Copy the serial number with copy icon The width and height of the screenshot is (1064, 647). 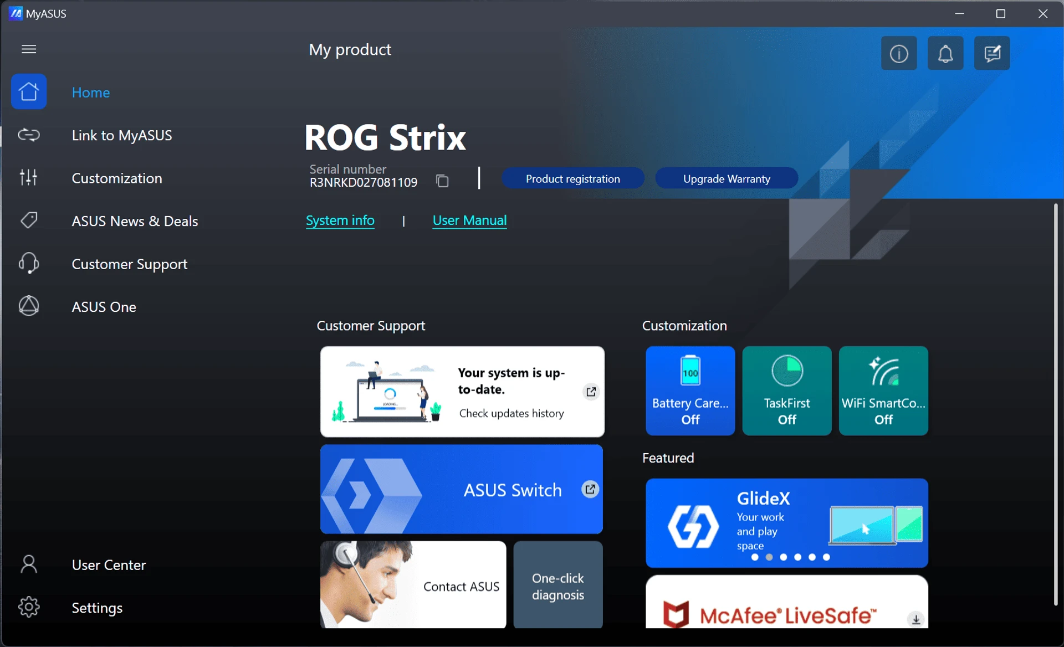pyautogui.click(x=442, y=181)
